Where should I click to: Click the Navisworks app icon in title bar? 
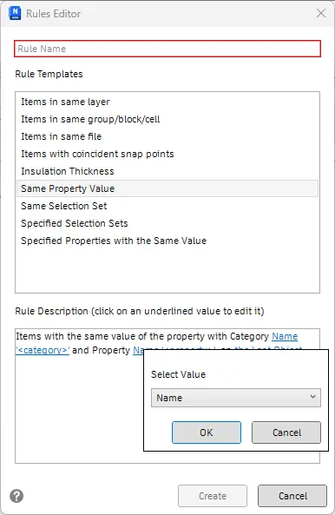pyautogui.click(x=15, y=14)
